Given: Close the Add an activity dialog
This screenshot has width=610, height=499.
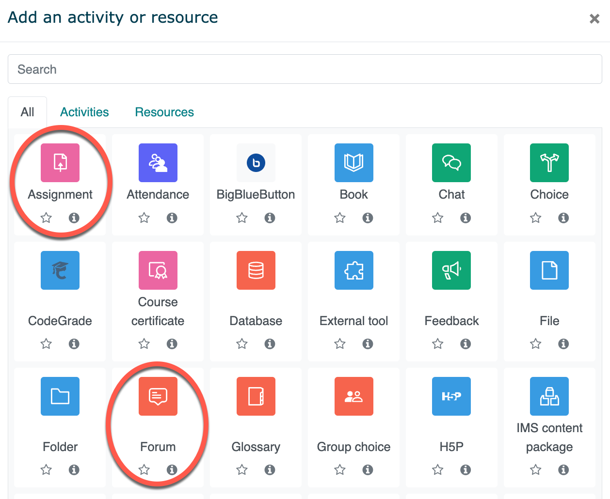Looking at the screenshot, I should pos(594,19).
